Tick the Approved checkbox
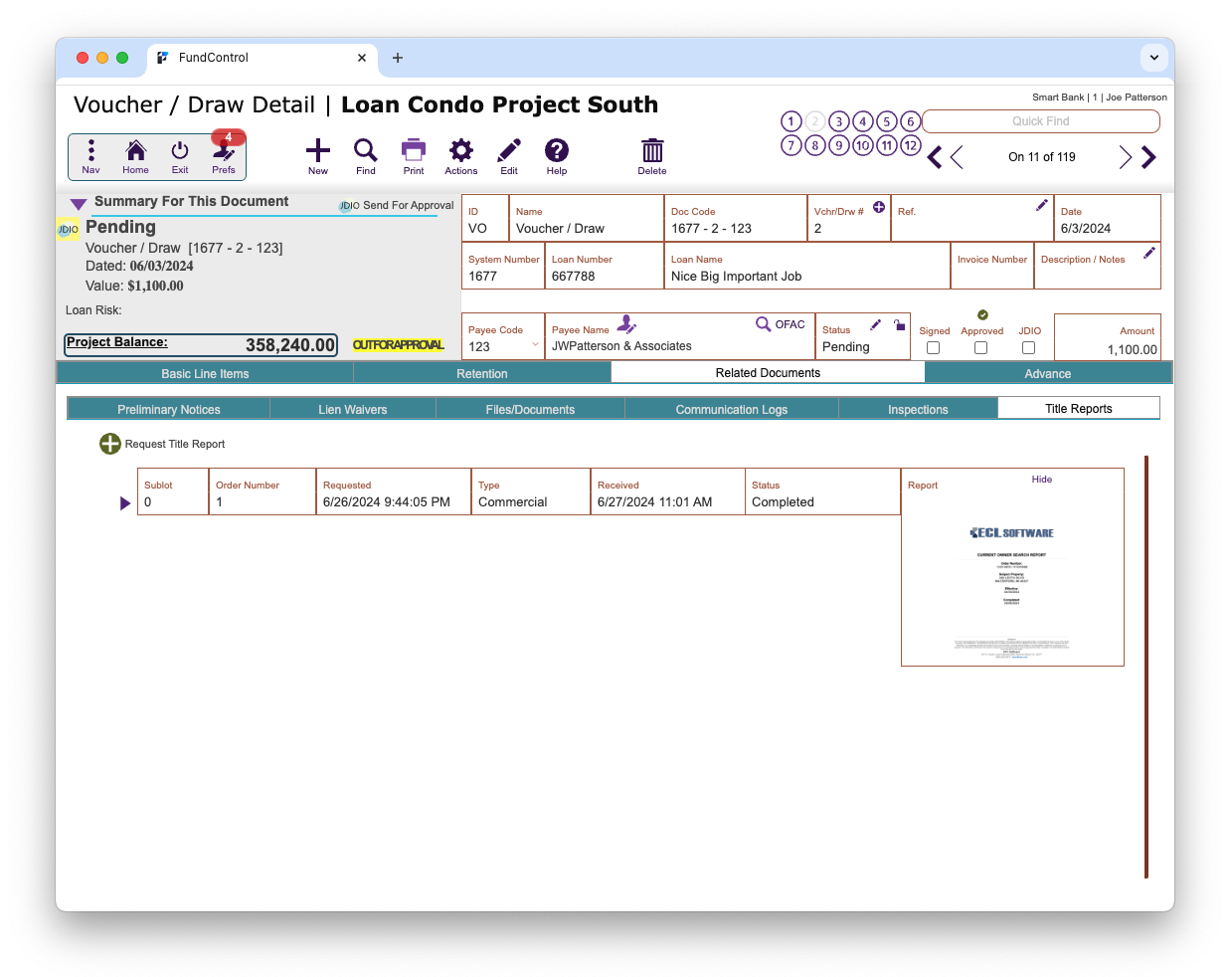This screenshot has height=977, width=1230. tap(980, 348)
